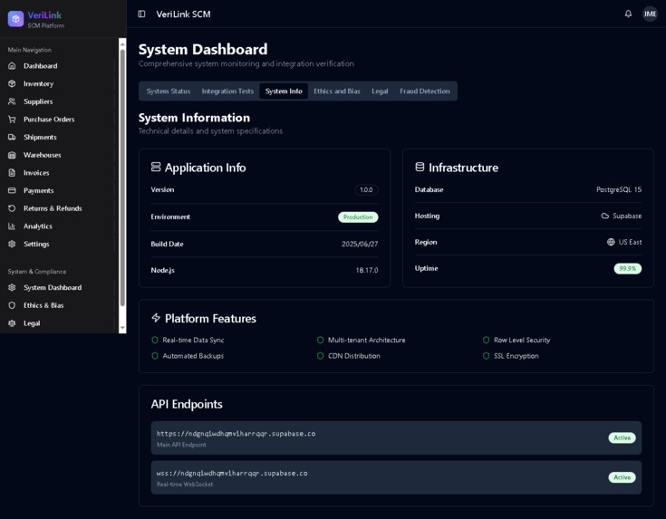Image resolution: width=666 pixels, height=519 pixels.
Task: Click the Infrastructure database icon
Action: click(420, 167)
